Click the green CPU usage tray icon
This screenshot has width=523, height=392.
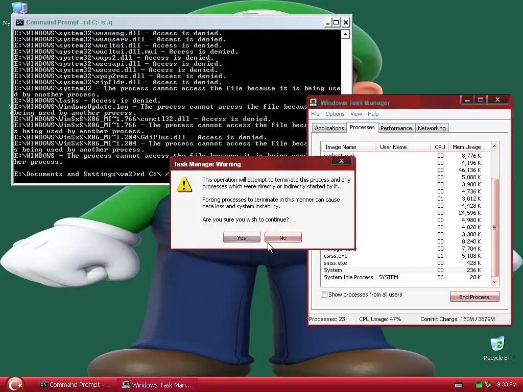click(x=479, y=384)
